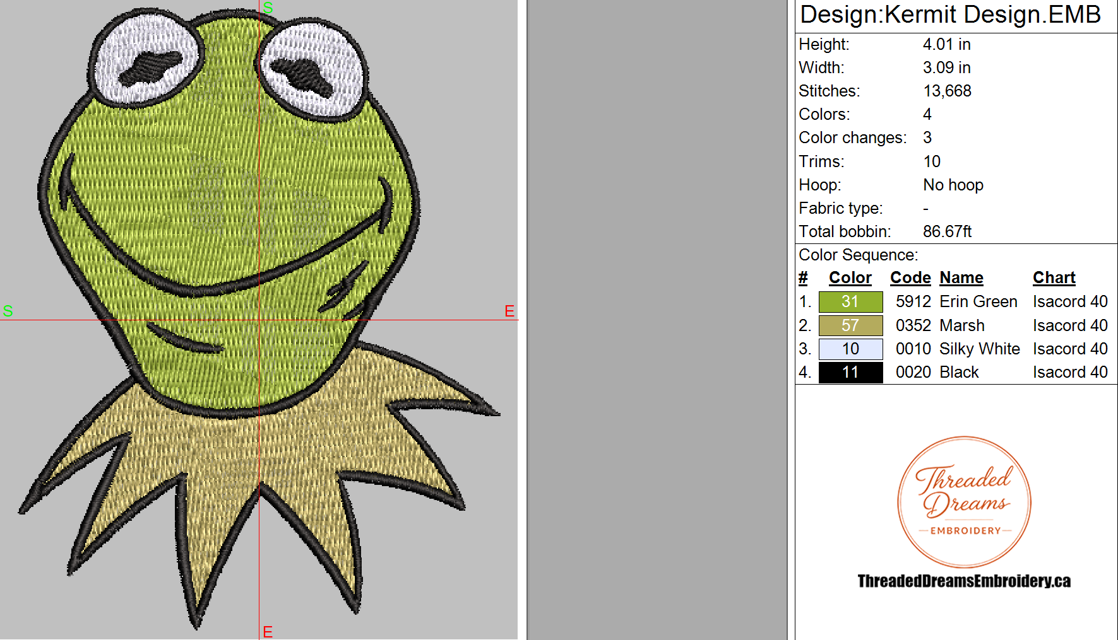The width and height of the screenshot is (1118, 640).
Task: Select the Chart column header
Action: pyautogui.click(x=1054, y=277)
